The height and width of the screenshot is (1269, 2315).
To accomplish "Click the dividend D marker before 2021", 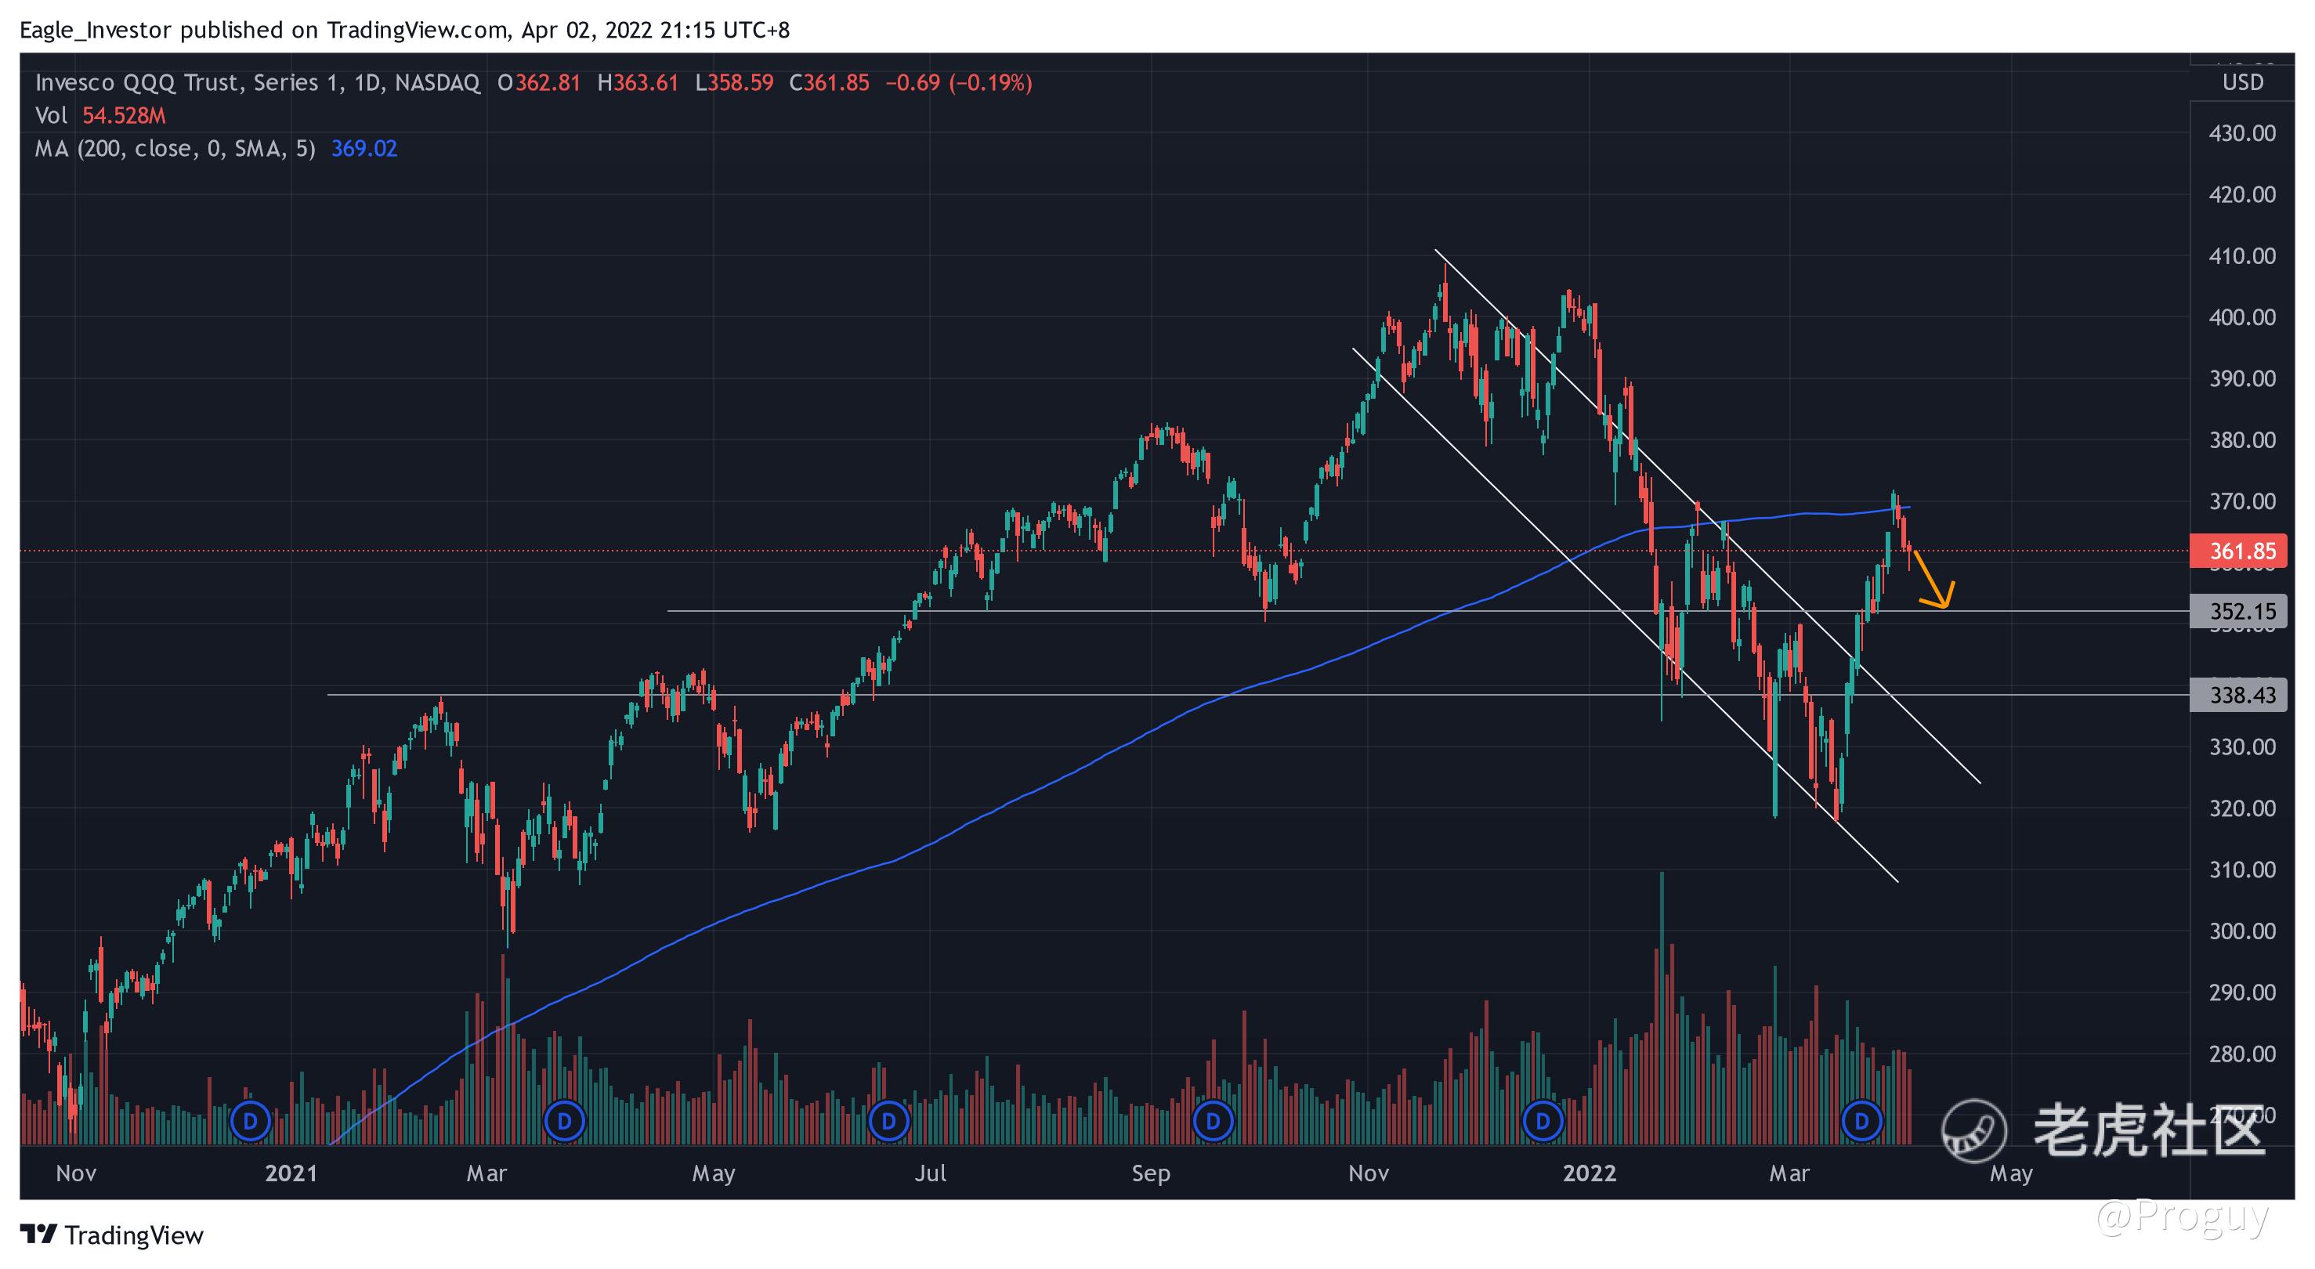I will click(251, 1121).
